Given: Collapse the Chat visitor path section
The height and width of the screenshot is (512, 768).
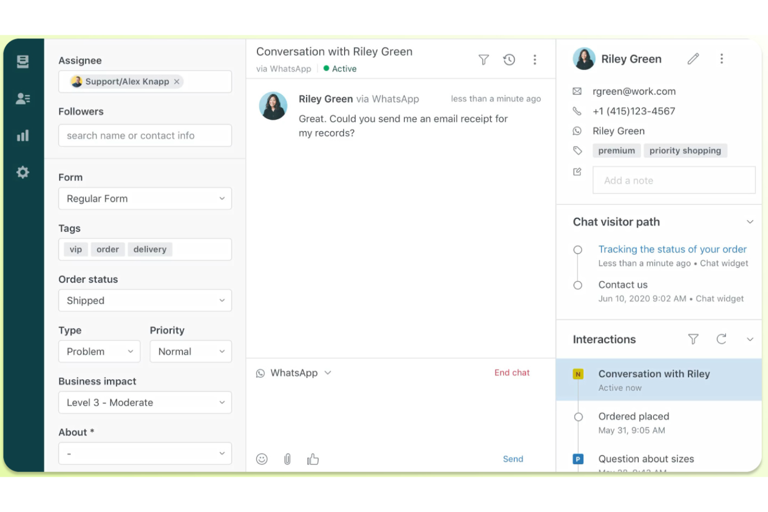Looking at the screenshot, I should [750, 222].
